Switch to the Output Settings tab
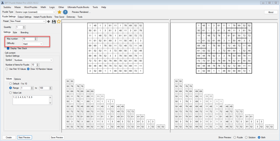Viewport: 280px width, 141px height. (25, 17)
